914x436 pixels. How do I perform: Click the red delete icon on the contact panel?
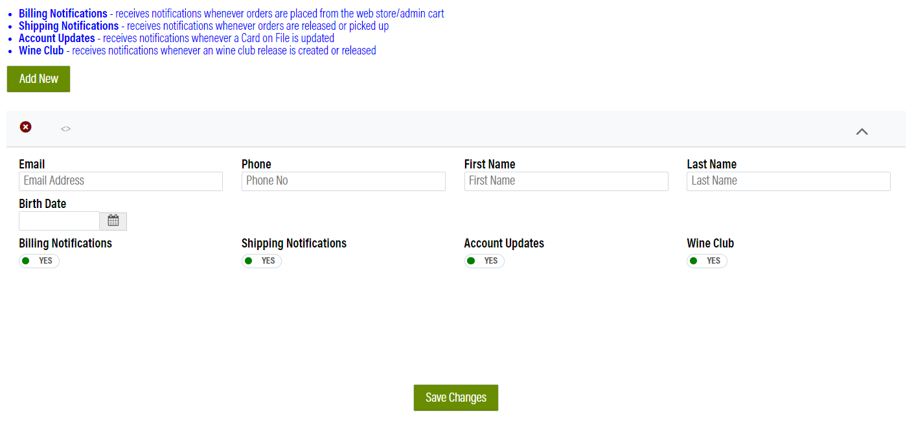25,126
